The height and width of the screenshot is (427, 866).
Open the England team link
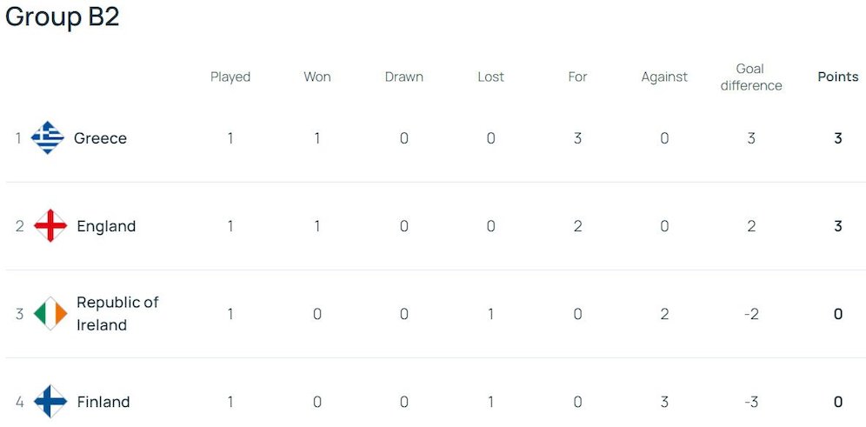coord(106,226)
